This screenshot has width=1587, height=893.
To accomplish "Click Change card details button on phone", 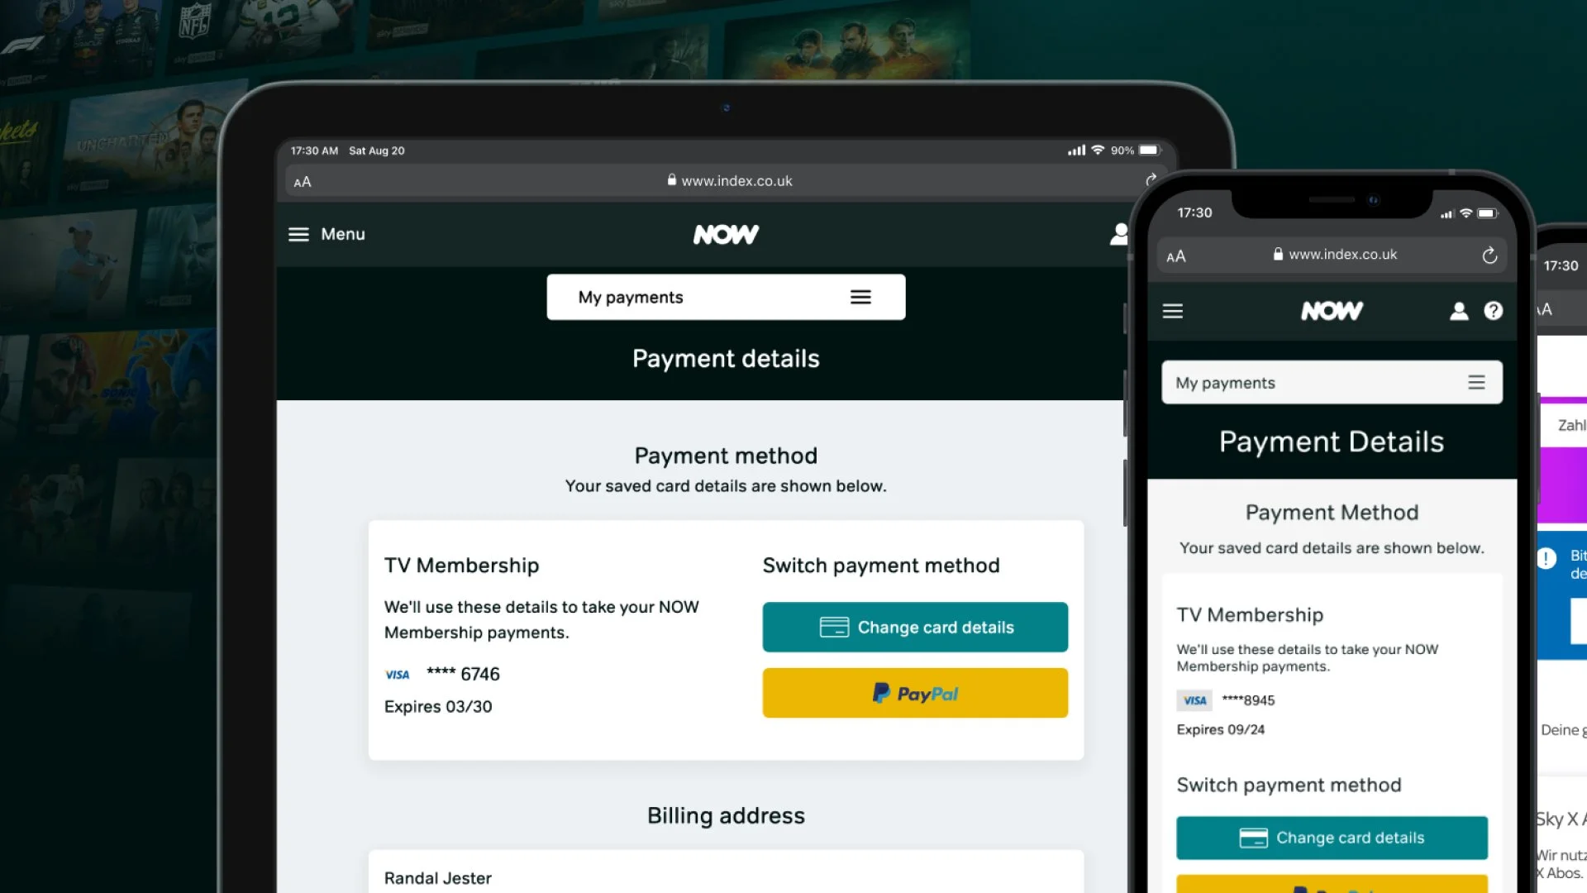I will (x=1332, y=838).
